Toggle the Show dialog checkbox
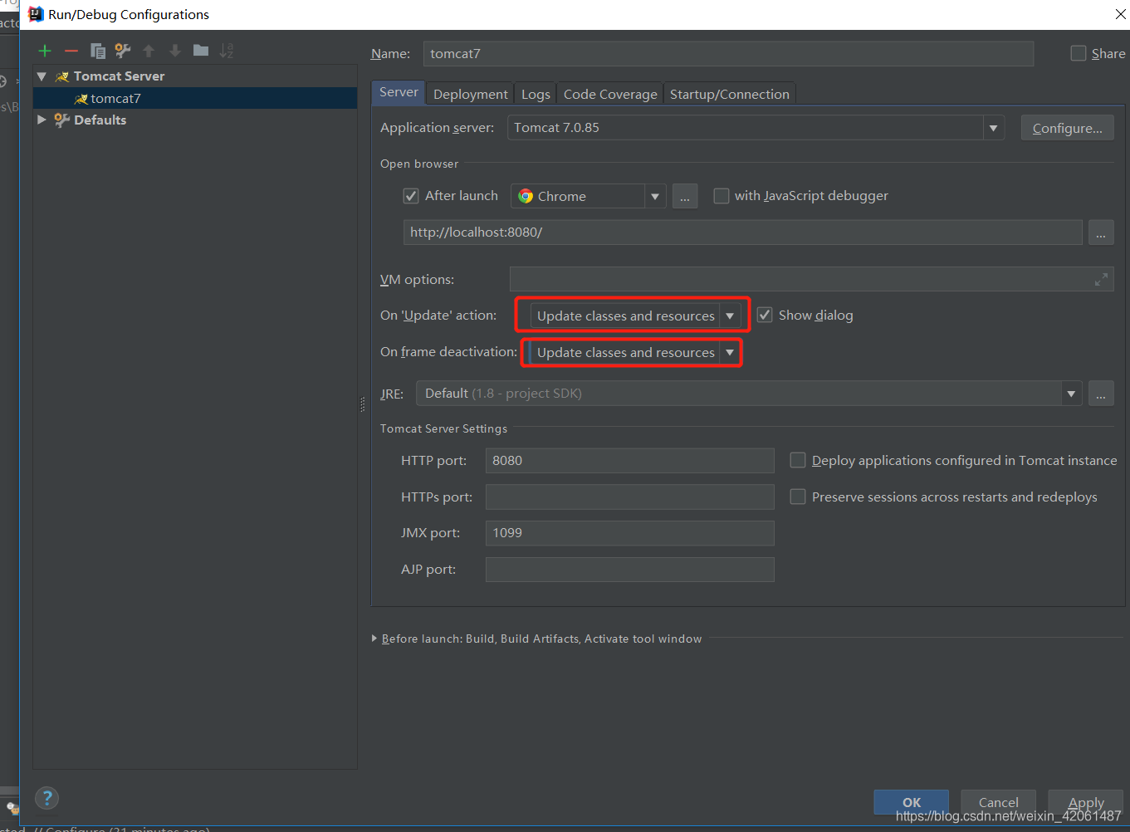Screen dimensions: 1130x832 click(765, 316)
